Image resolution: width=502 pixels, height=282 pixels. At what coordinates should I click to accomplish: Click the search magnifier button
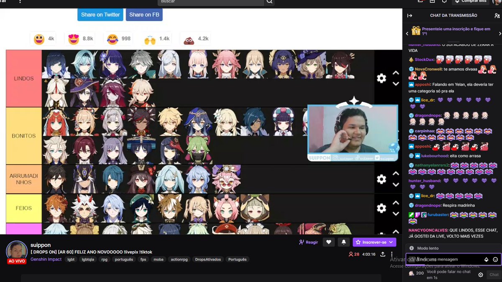pos(269,2)
